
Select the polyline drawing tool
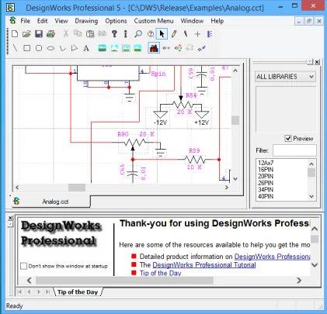coord(63,48)
